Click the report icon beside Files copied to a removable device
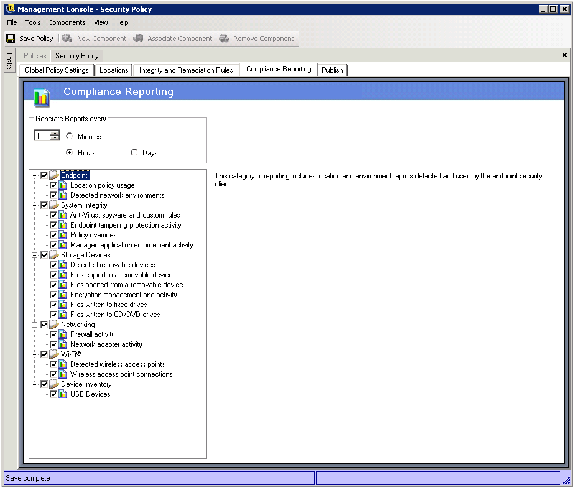The height and width of the screenshot is (488, 574). tap(63, 274)
